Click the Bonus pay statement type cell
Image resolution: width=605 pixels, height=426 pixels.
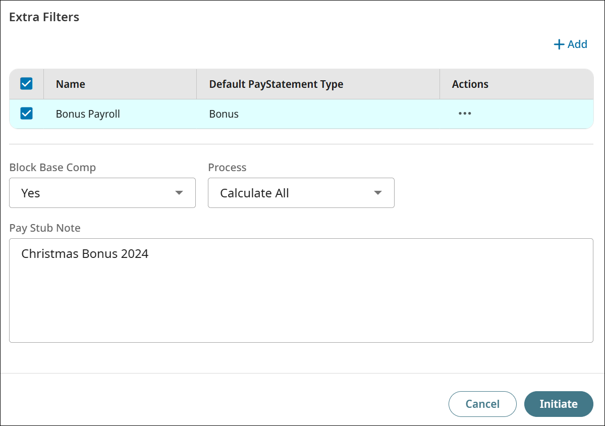(x=224, y=114)
